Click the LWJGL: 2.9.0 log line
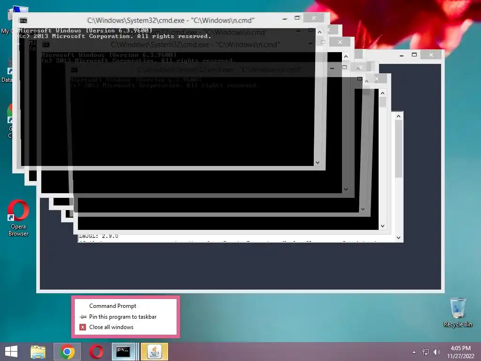 click(x=99, y=236)
